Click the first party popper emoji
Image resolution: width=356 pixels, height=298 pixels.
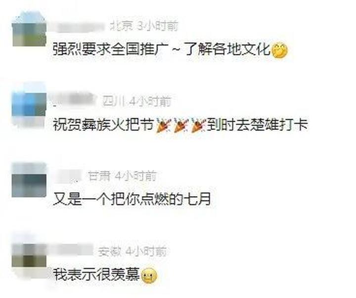click(164, 126)
